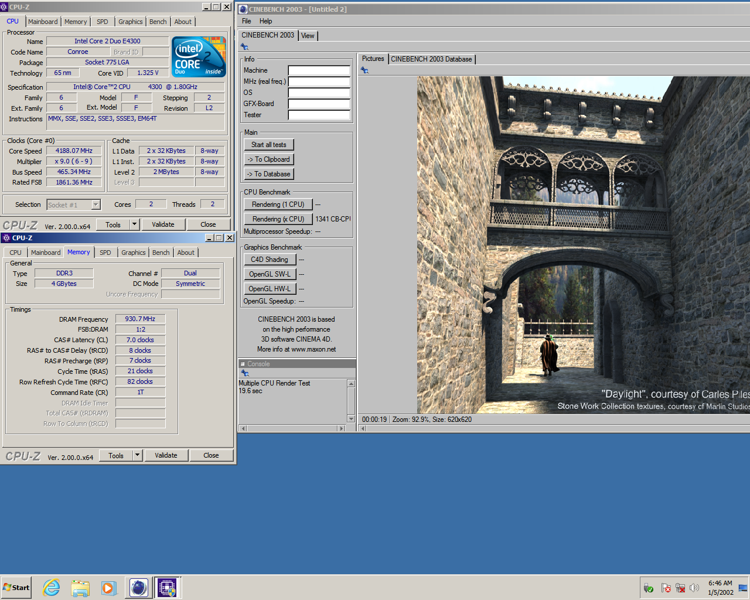Run the Rendering (x CPU) benchmark

click(278, 219)
